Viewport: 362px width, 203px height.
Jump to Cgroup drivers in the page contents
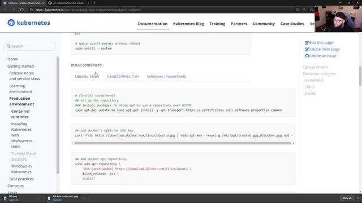point(315,67)
